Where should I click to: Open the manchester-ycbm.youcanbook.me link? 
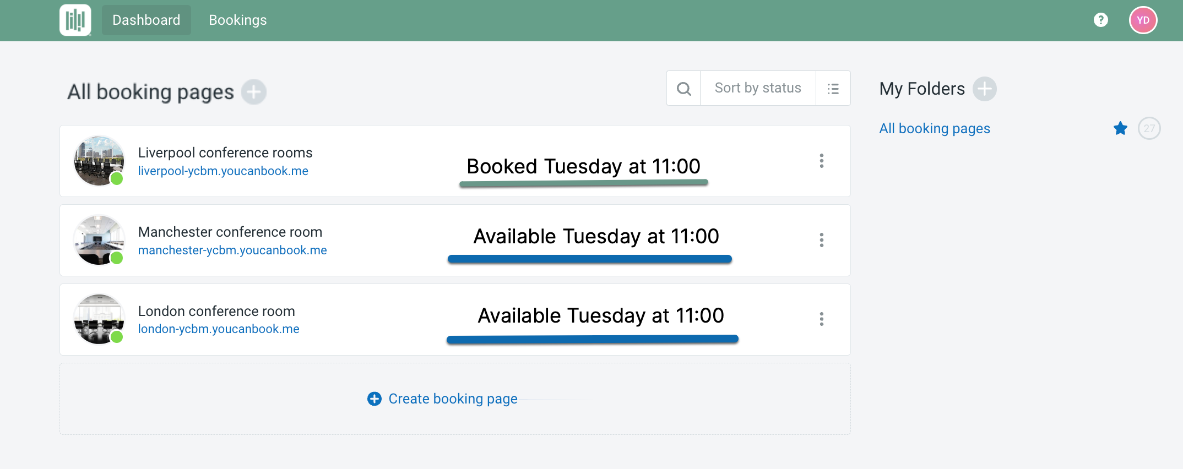pos(232,249)
